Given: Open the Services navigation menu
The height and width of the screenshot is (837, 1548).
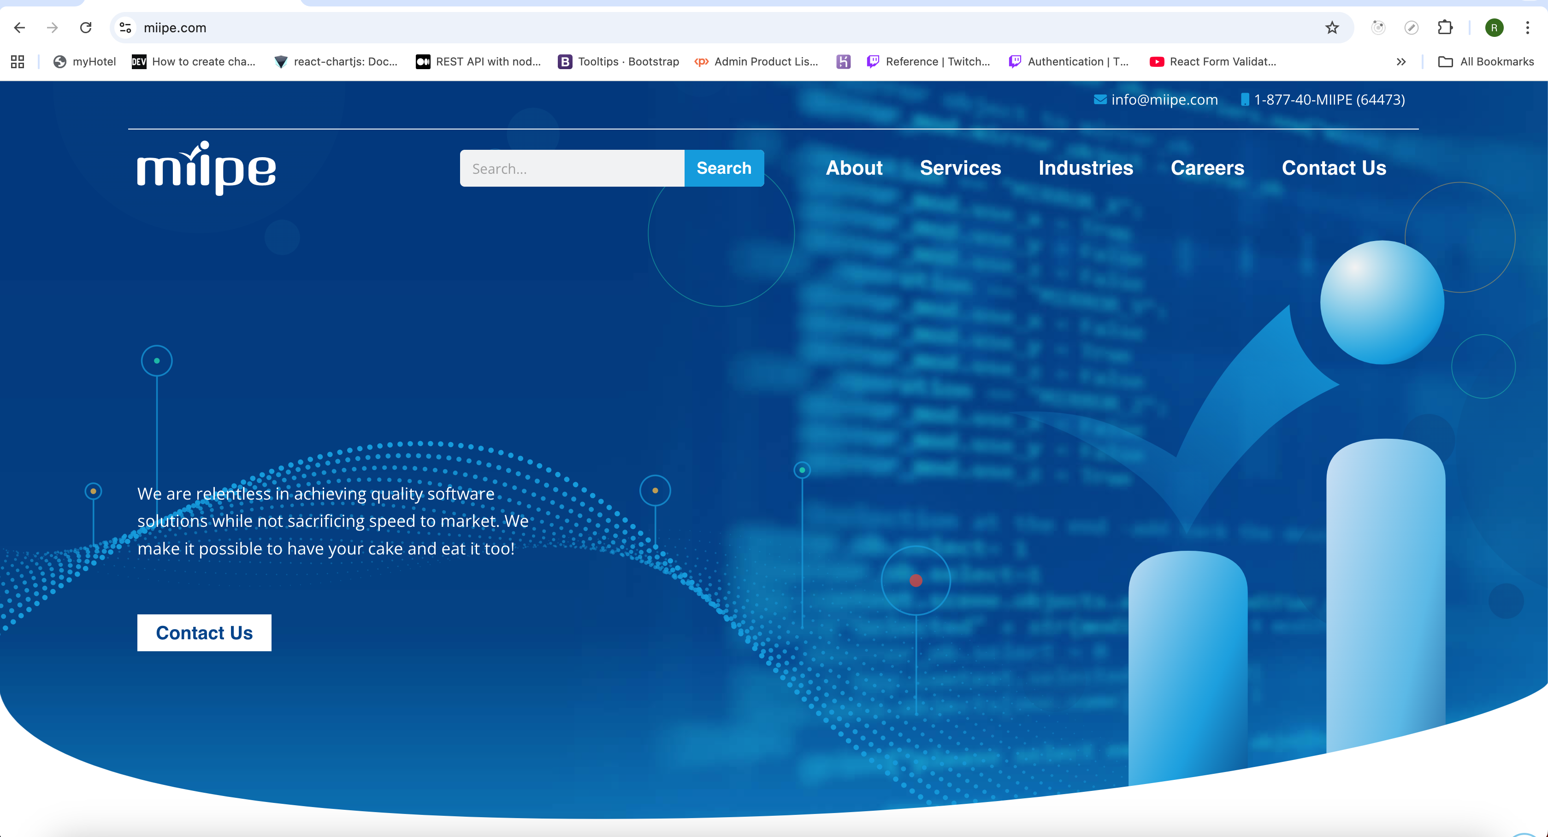Looking at the screenshot, I should [x=960, y=168].
